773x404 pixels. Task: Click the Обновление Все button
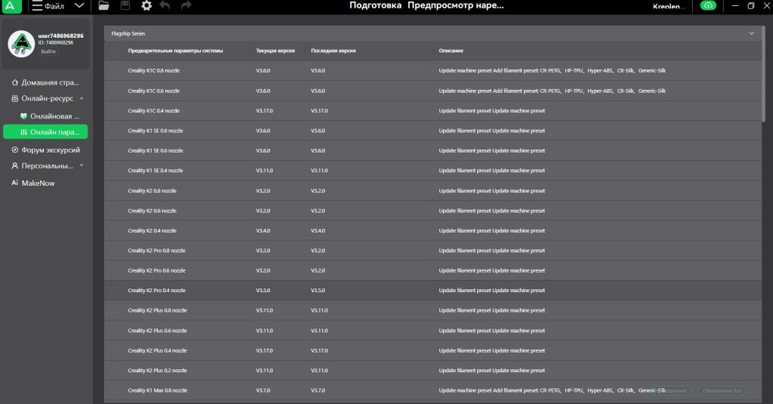(723, 390)
